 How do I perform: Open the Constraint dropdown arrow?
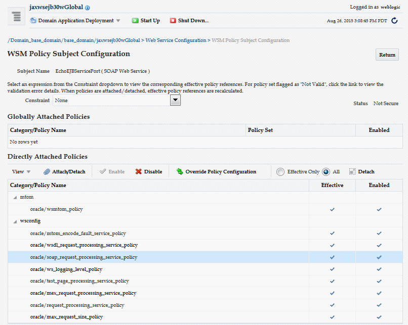coord(175,100)
